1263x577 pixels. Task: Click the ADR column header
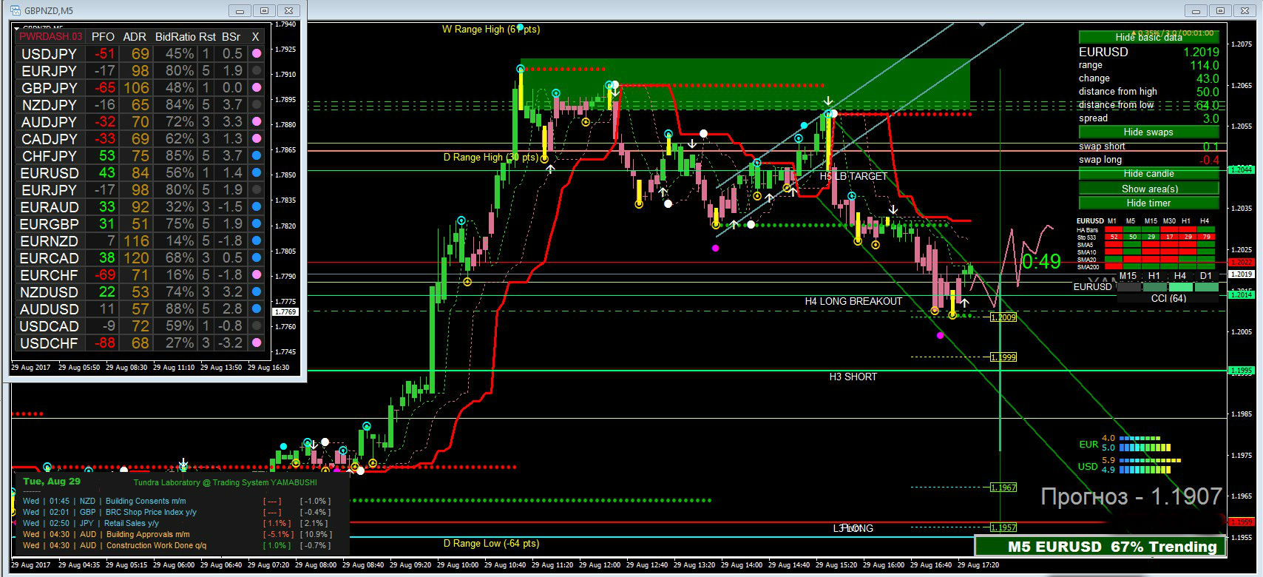coord(135,37)
